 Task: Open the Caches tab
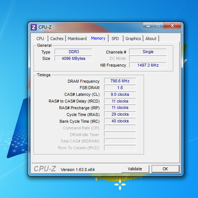point(57,39)
